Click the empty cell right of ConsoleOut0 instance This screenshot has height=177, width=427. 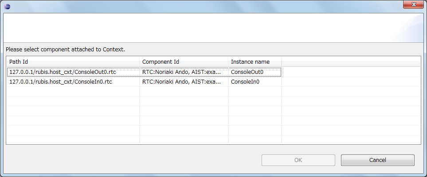pyautogui.click(x=351, y=72)
